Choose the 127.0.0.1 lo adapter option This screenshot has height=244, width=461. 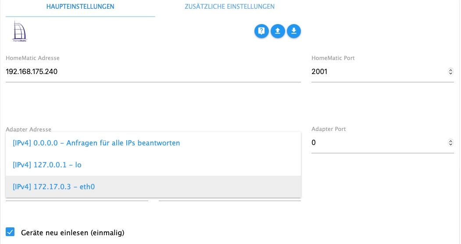47,165
